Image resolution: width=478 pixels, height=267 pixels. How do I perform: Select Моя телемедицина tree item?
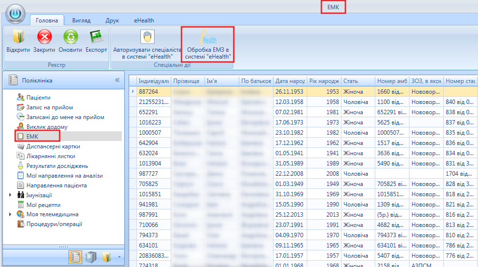52,214
